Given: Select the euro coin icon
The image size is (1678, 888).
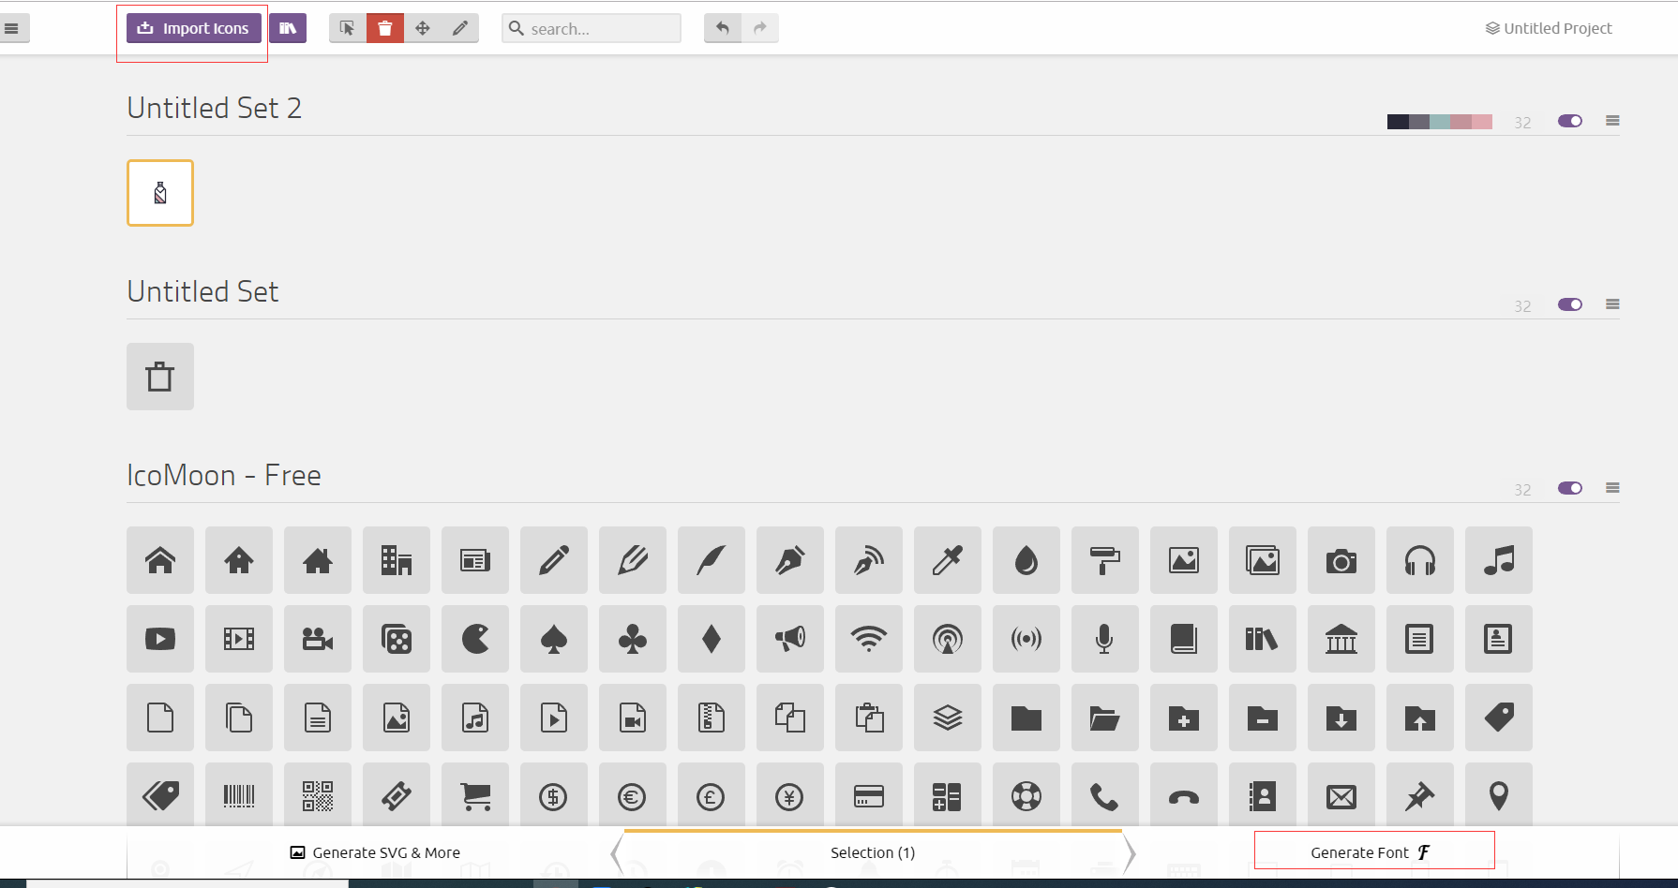Looking at the screenshot, I should pyautogui.click(x=633, y=796).
